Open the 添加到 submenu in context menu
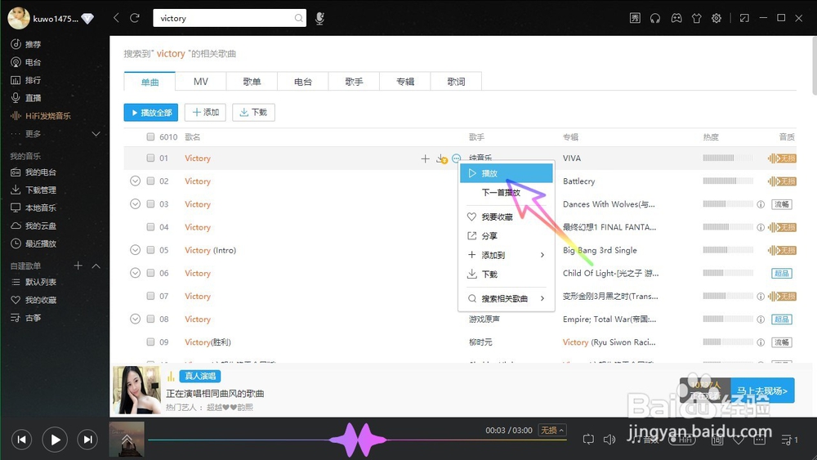The width and height of the screenshot is (817, 460). point(506,255)
